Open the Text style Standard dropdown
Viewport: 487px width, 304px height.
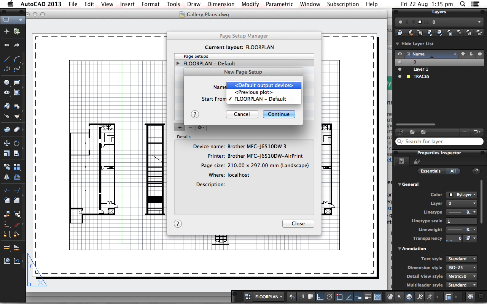tap(461, 259)
